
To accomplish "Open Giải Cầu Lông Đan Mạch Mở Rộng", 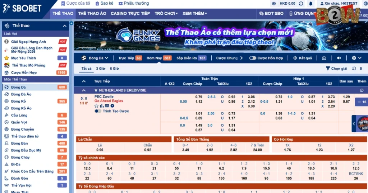I will coord(32,50).
